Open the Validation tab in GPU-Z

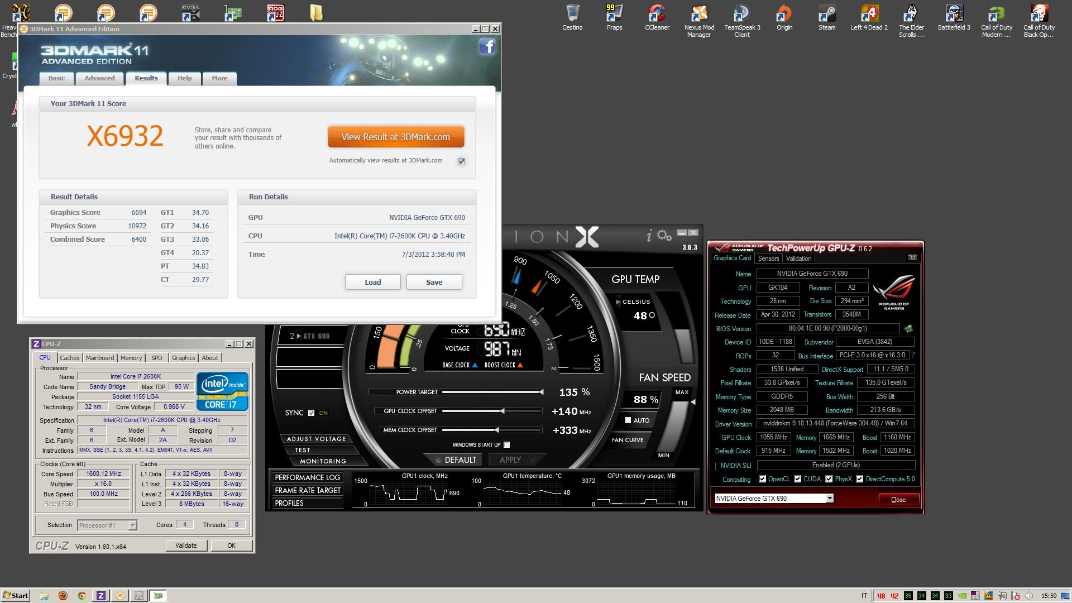click(798, 259)
